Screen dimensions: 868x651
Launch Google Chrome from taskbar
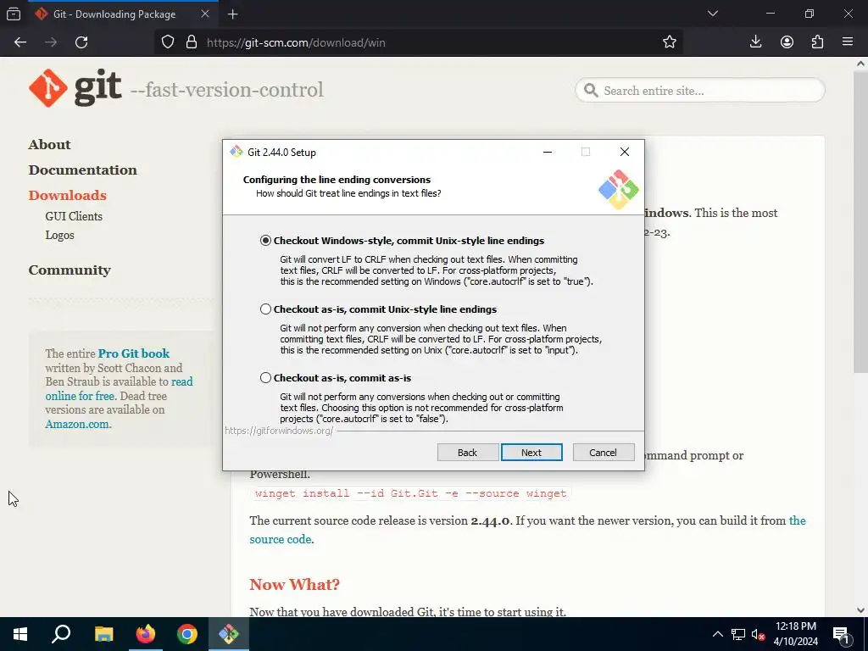pos(187,634)
